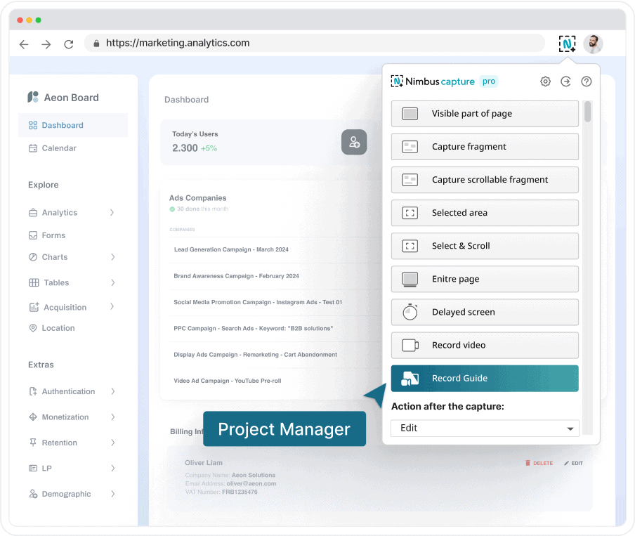This screenshot has width=635, height=536.
Task: Click the Demographic people icon
Action: click(33, 494)
